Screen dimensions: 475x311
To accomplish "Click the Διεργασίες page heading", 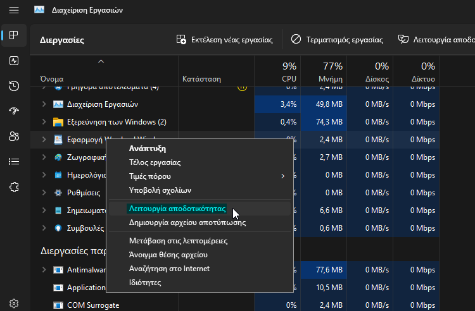I will pyautogui.click(x=62, y=40).
